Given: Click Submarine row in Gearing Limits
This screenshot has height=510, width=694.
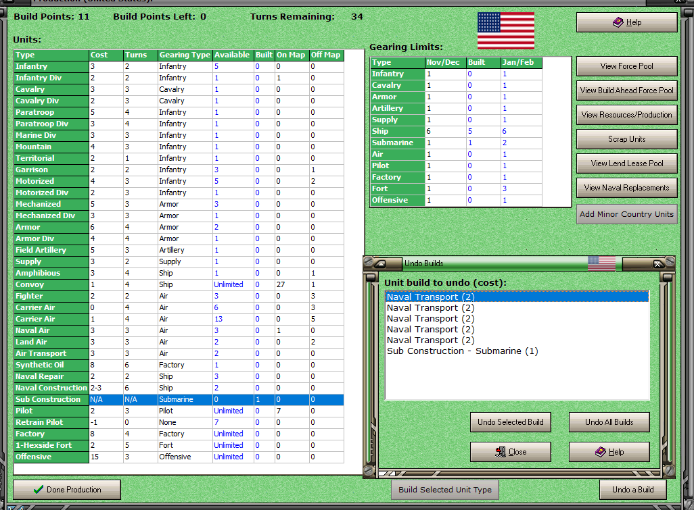Looking at the screenshot, I should click(x=457, y=143).
